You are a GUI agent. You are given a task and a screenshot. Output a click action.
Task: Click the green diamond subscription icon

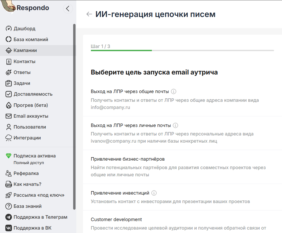8,156
